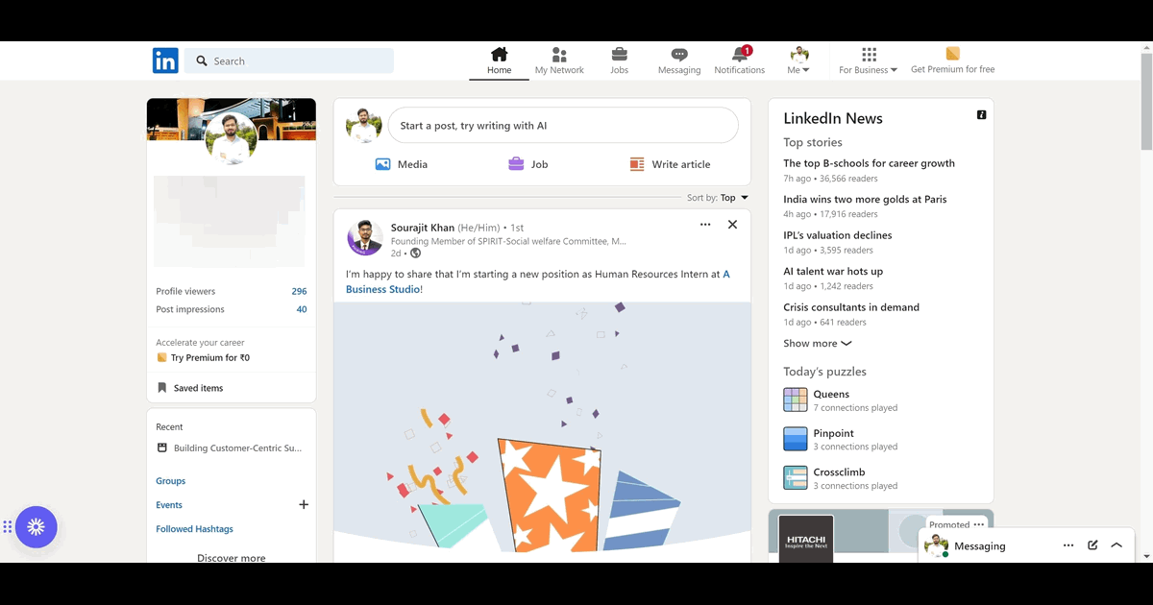Open the Jobs tab
The width and height of the screenshot is (1153, 605).
click(620, 60)
